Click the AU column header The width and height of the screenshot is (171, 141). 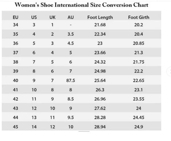click(70, 17)
